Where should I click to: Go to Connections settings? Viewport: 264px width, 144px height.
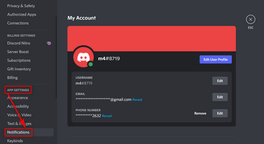click(18, 23)
